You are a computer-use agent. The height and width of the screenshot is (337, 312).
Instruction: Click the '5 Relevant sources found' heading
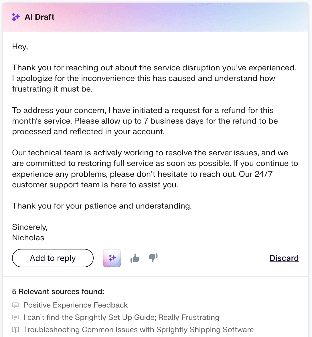click(x=58, y=292)
